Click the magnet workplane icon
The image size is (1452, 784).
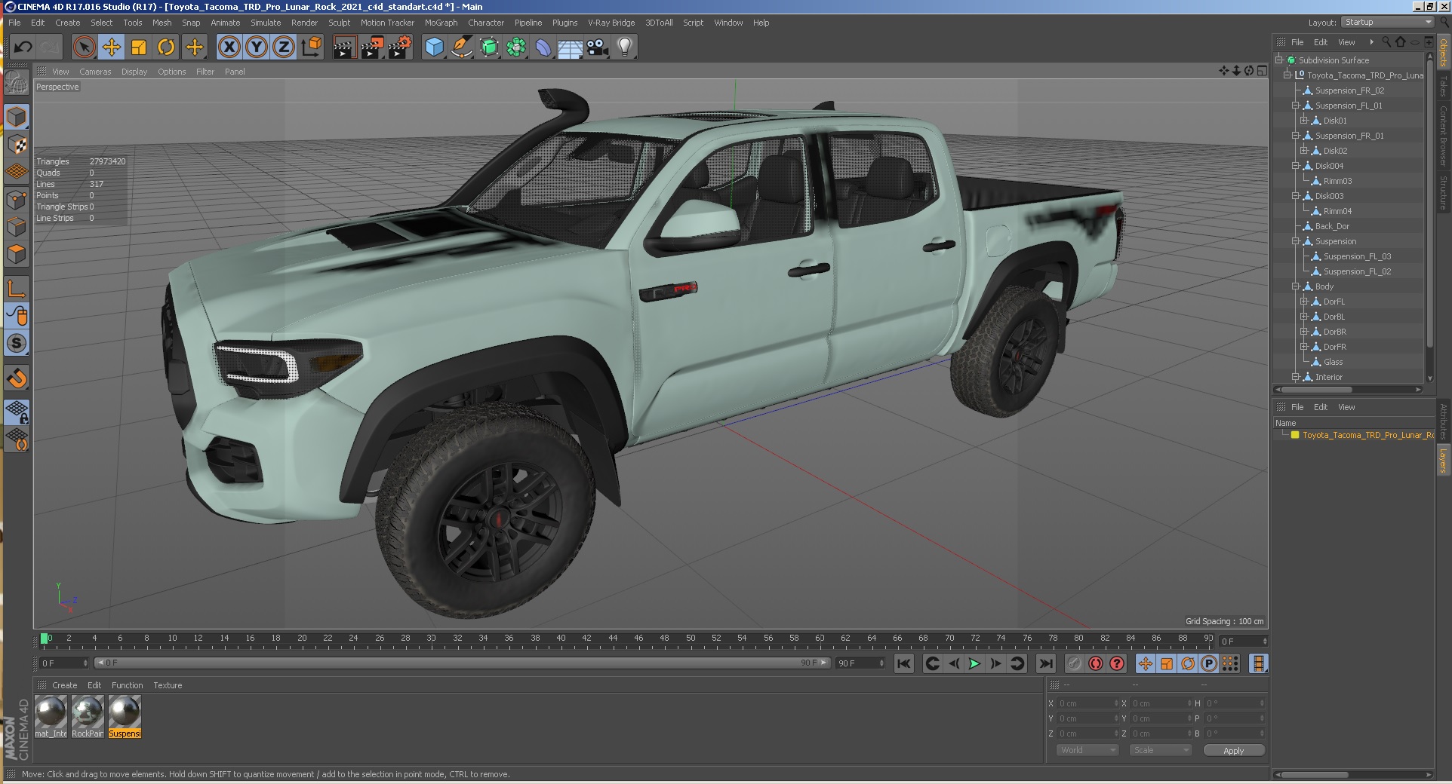(x=17, y=378)
